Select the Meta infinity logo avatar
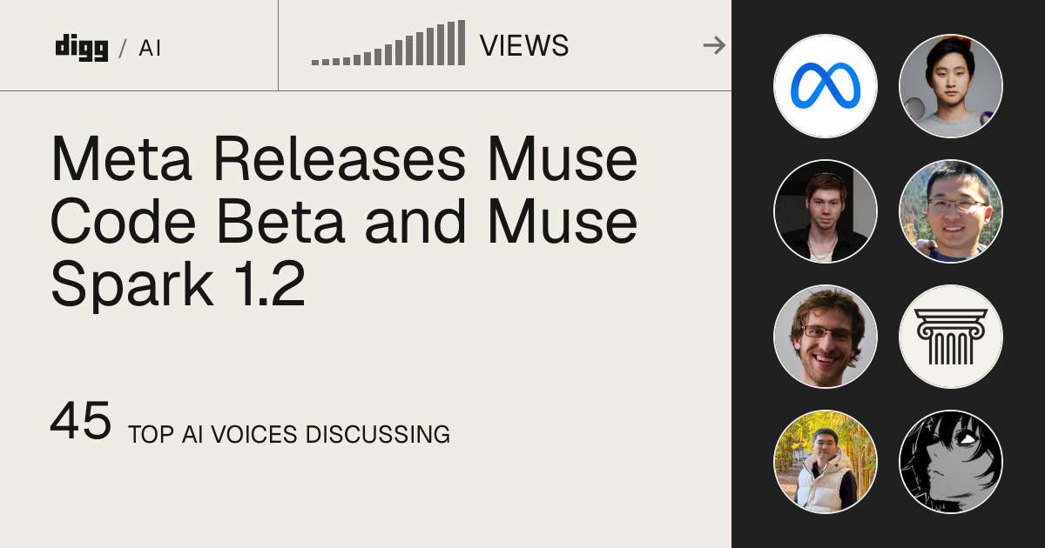This screenshot has width=1045, height=548. point(826,86)
